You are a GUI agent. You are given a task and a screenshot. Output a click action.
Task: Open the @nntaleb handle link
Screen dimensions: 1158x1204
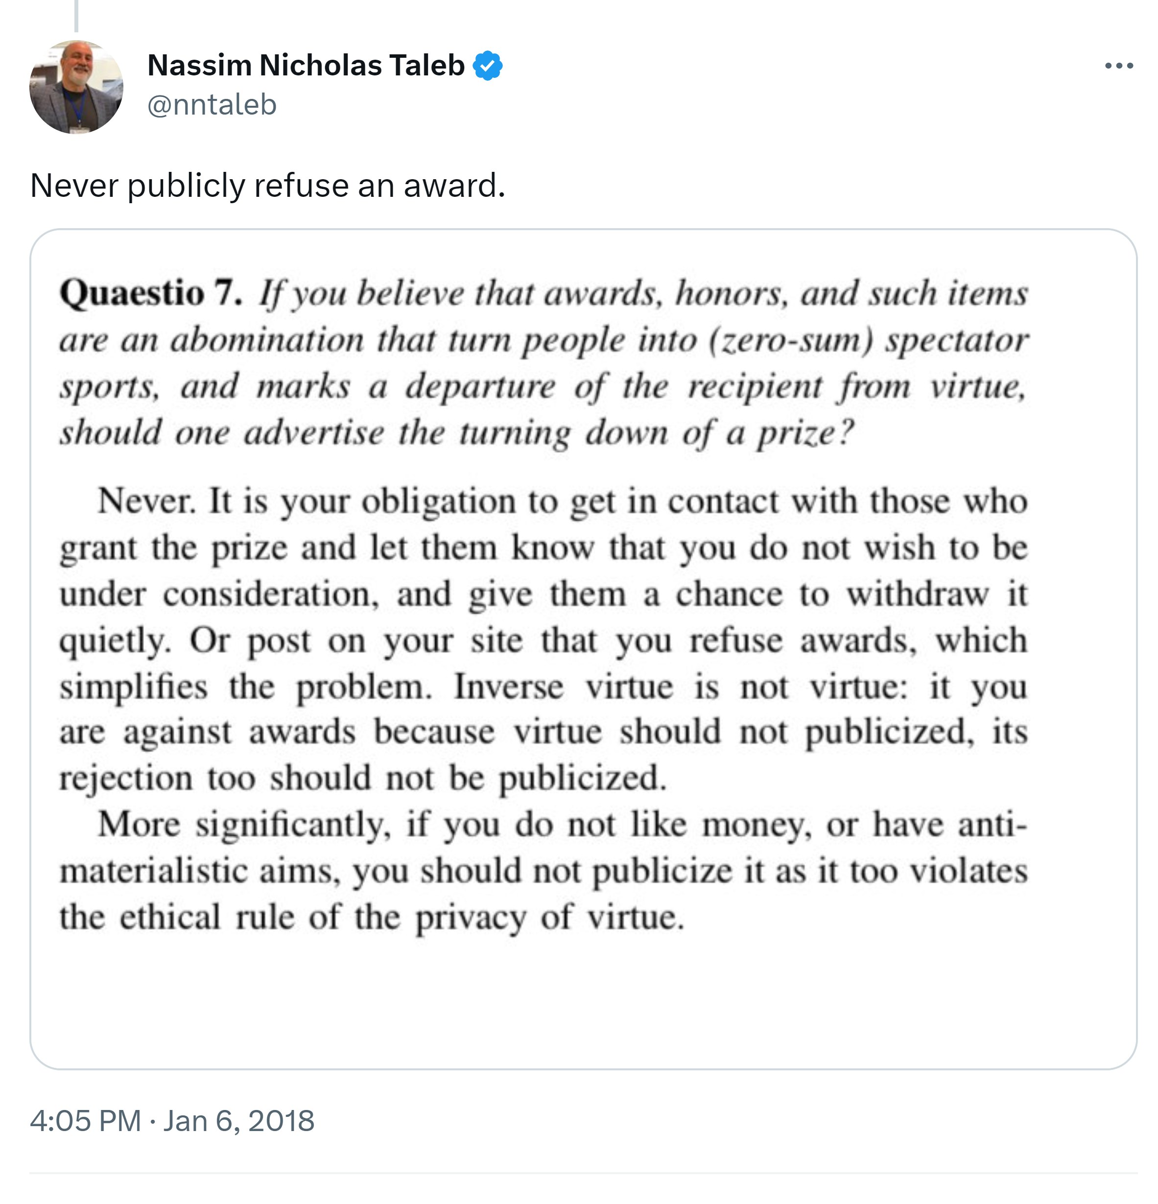212,104
